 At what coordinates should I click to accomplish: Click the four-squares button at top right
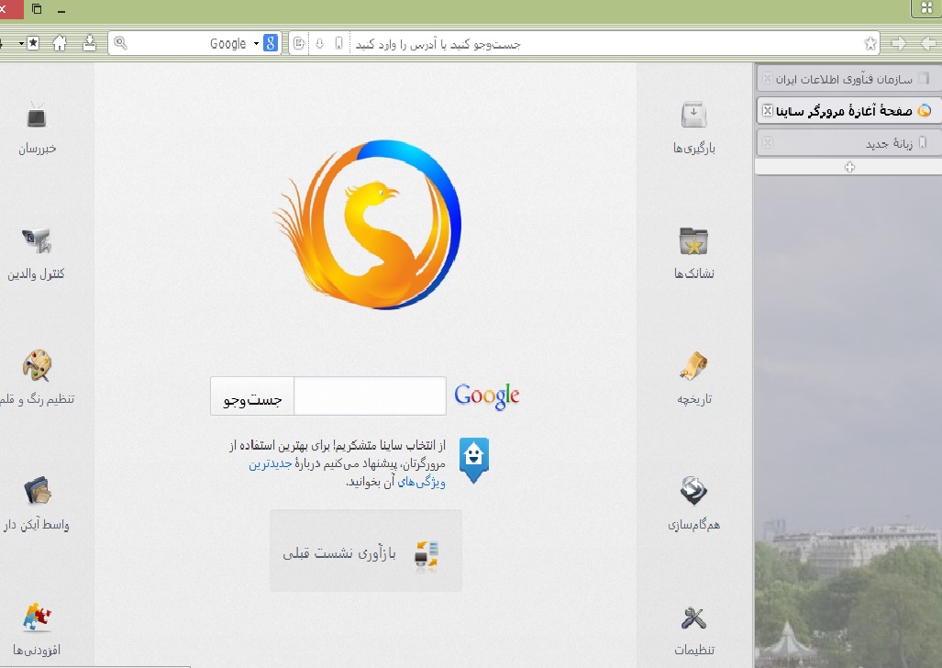coord(925,8)
